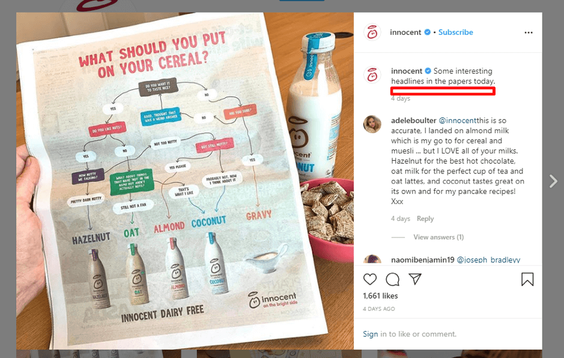Click the adeleboulter username
The image size is (564, 358).
click(414, 121)
